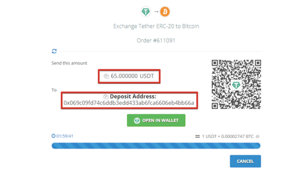Click the orange Bitcoin logo at top
292x170 pixels.
point(165,12)
